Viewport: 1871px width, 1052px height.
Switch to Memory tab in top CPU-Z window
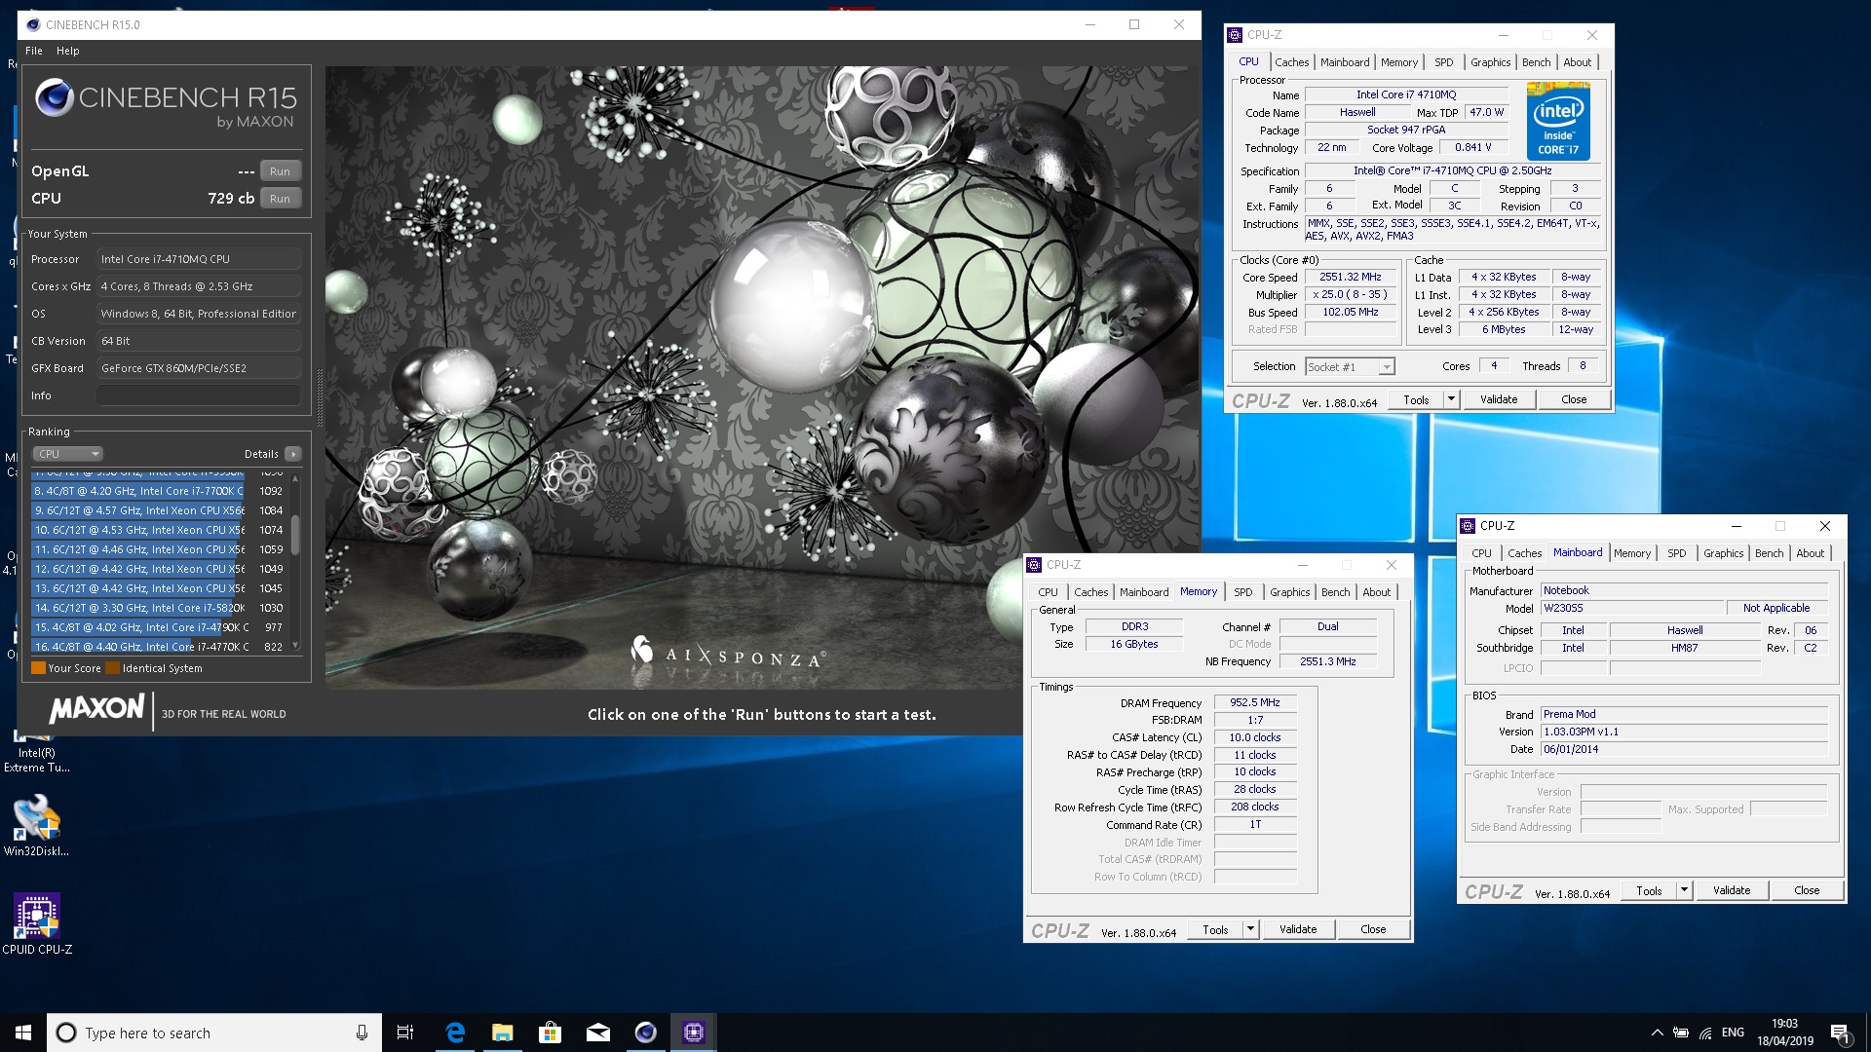(1398, 62)
